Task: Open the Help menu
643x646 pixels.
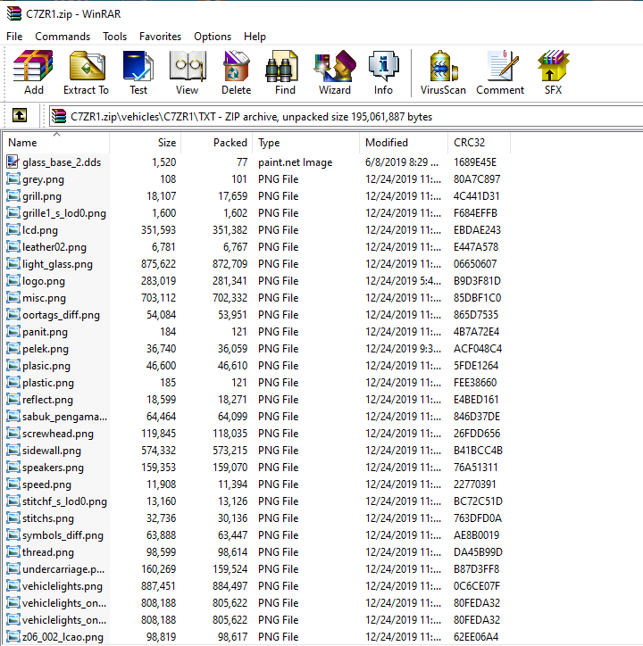Action: [255, 37]
